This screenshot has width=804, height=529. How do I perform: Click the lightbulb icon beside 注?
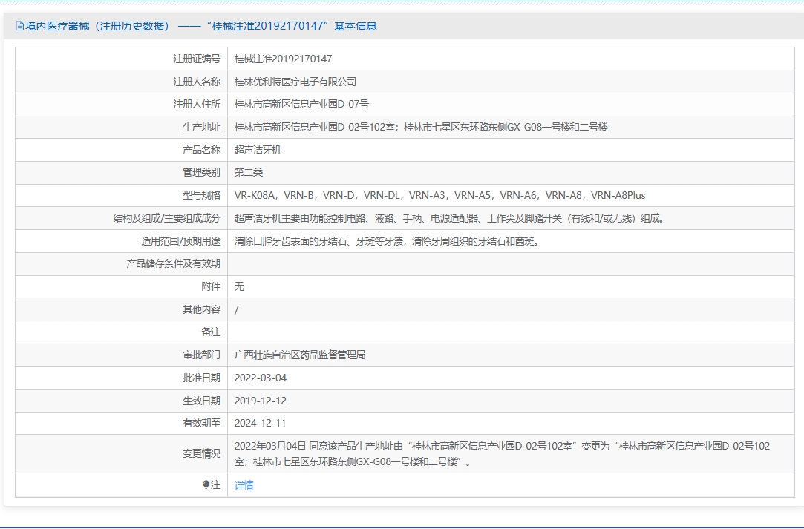pos(206,484)
